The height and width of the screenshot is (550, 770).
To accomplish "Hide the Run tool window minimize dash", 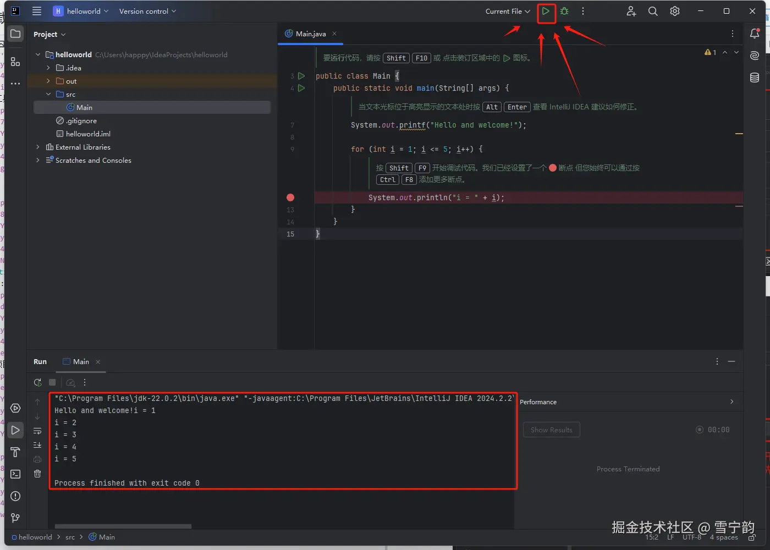I will click(x=732, y=361).
